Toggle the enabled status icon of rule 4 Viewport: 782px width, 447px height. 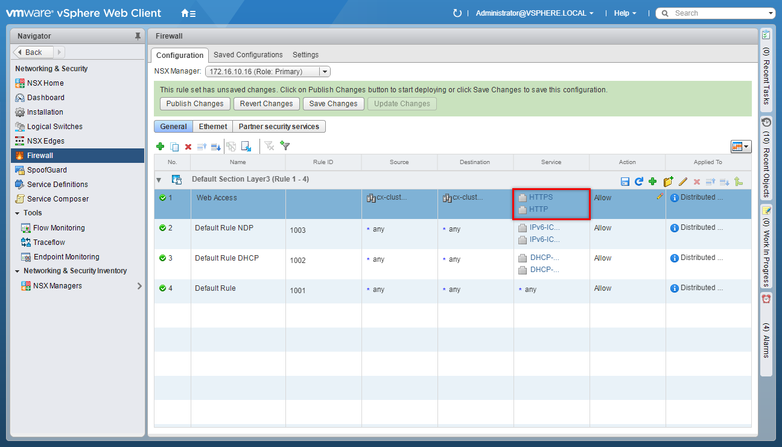click(162, 288)
